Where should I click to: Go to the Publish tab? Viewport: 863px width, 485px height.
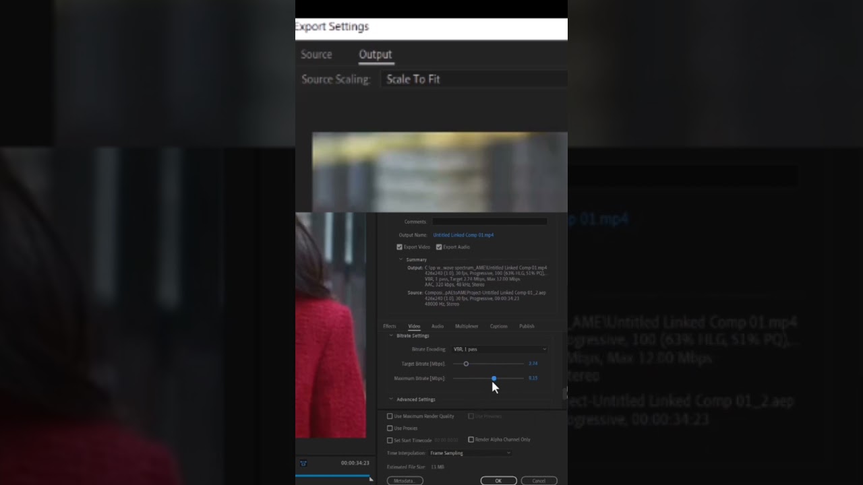[x=527, y=326]
